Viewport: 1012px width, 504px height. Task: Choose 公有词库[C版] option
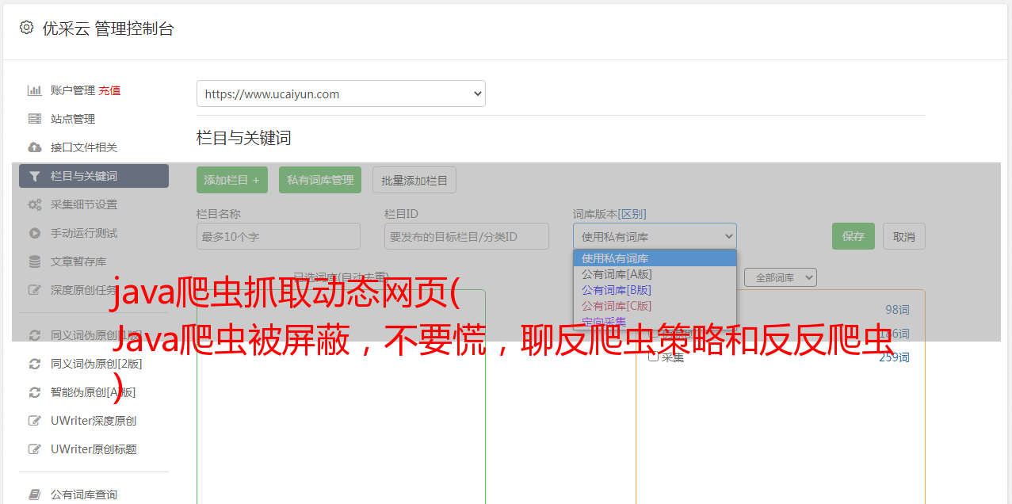(655, 306)
